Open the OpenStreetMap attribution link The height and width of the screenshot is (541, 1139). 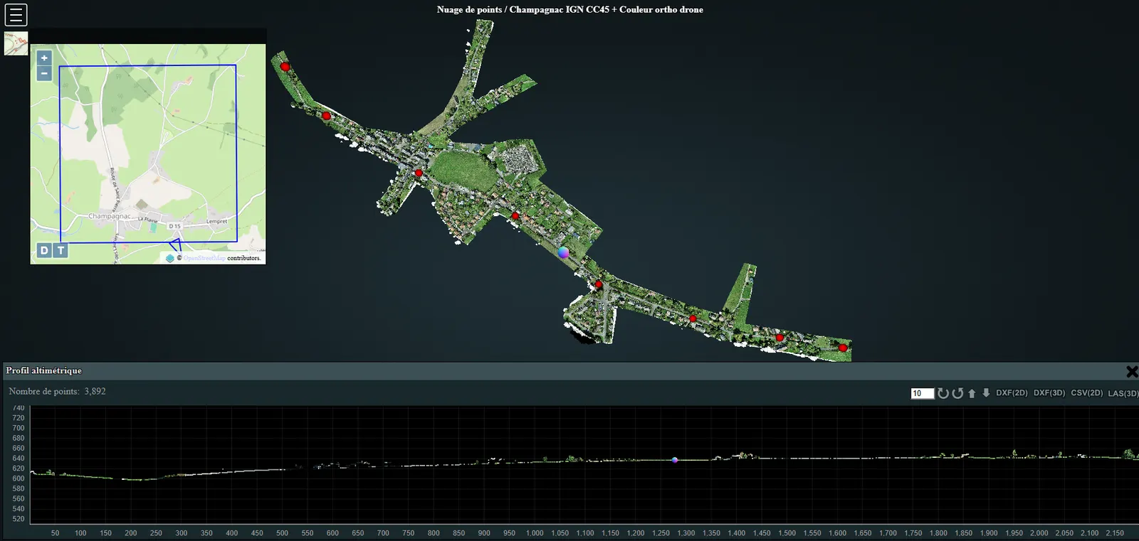[x=204, y=258]
